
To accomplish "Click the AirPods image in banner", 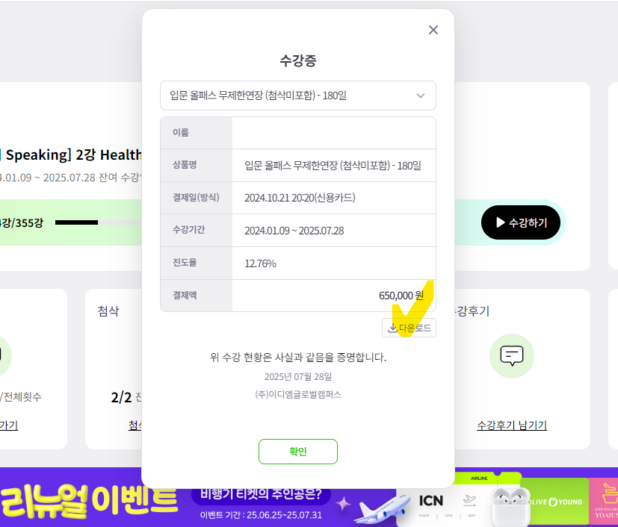I will point(510,507).
